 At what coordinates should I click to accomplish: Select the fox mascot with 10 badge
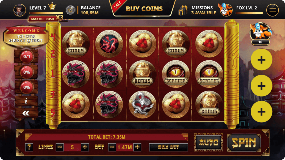[x=261, y=34]
